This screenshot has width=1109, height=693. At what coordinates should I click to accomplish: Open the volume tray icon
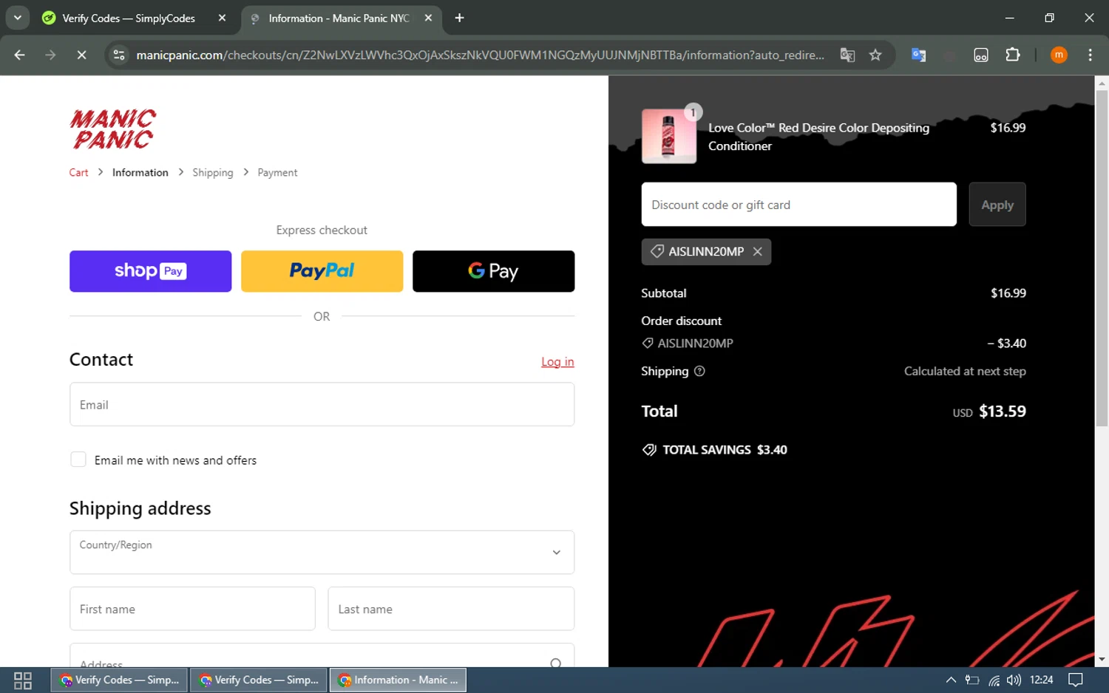(1014, 680)
